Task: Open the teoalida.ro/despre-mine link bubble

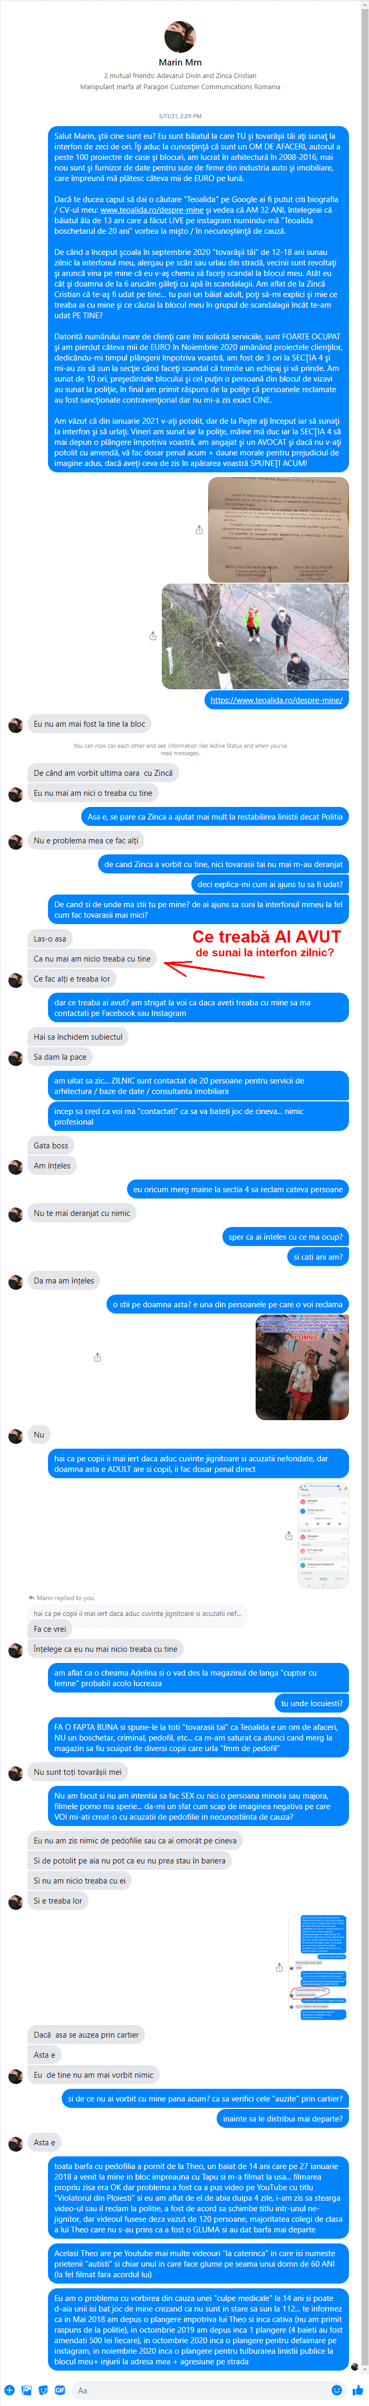Action: coord(276,700)
